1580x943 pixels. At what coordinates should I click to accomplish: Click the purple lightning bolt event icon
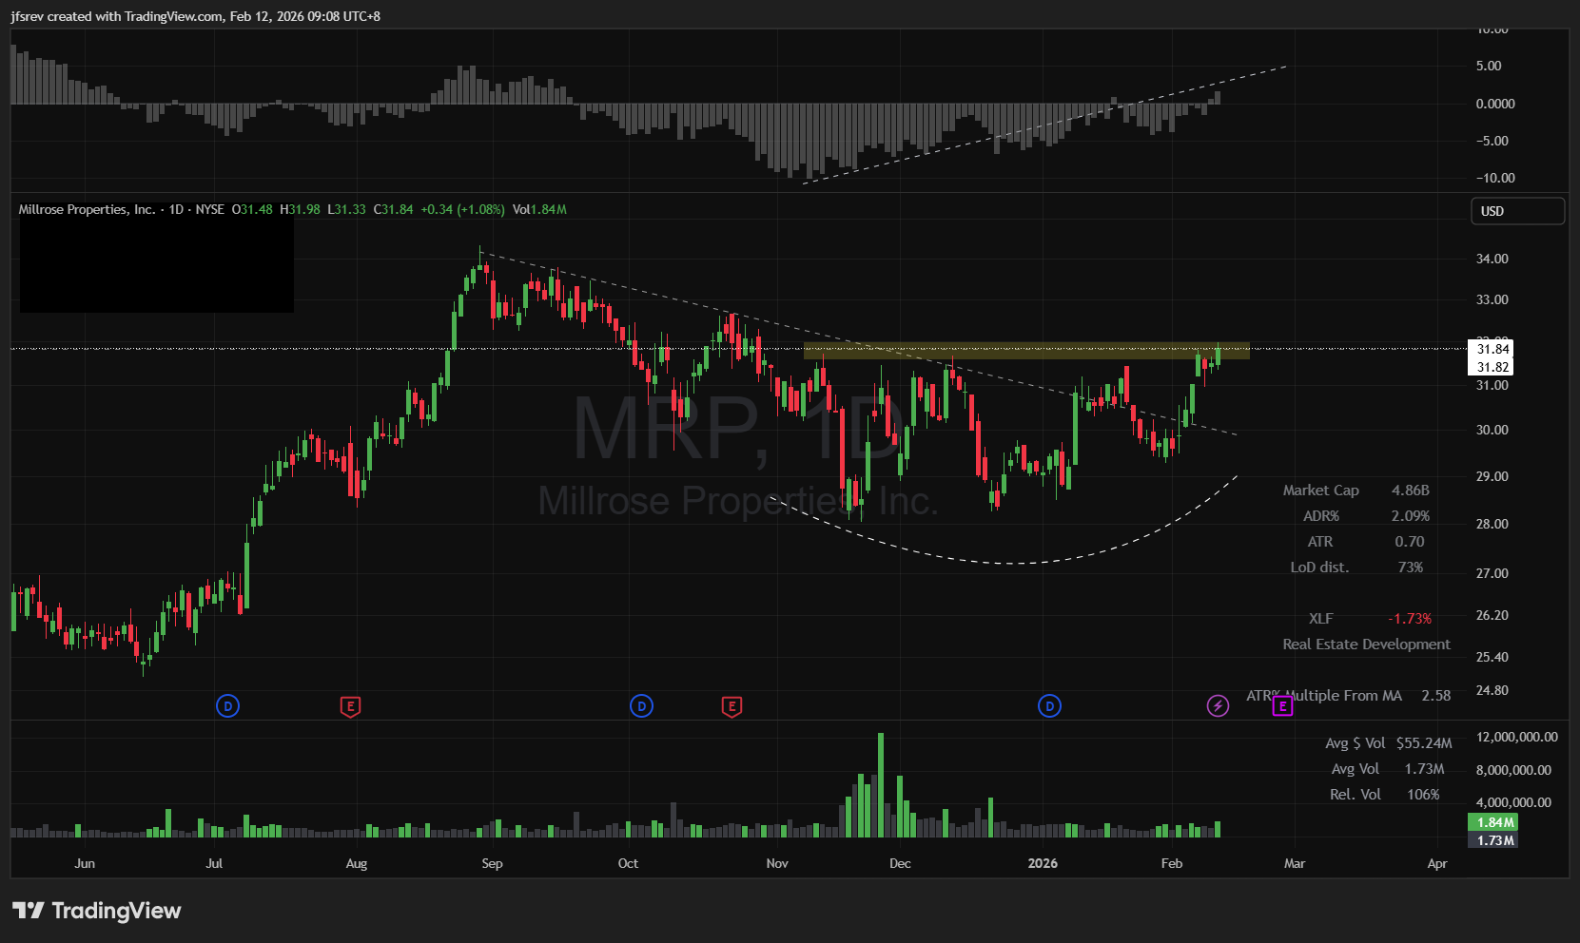1218,705
